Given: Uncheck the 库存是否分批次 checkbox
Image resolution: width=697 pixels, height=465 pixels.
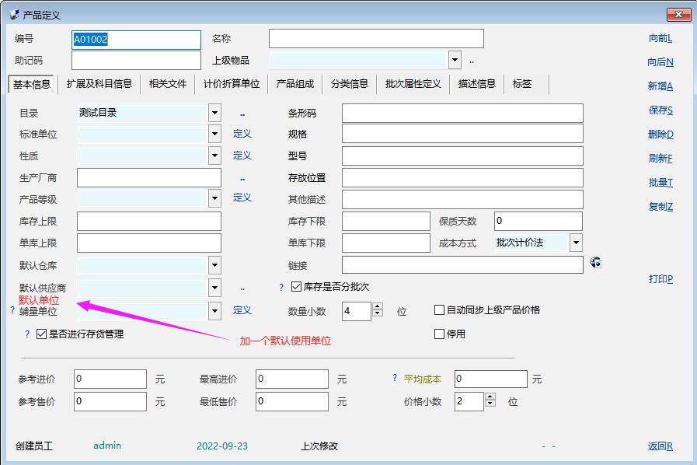Looking at the screenshot, I should pos(296,287).
